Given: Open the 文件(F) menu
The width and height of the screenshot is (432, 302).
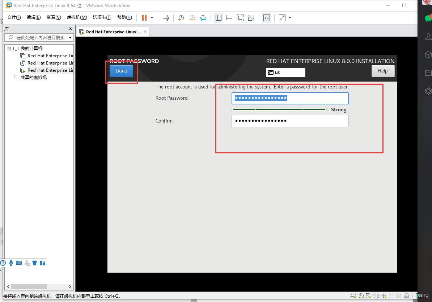Looking at the screenshot, I should click(14, 17).
